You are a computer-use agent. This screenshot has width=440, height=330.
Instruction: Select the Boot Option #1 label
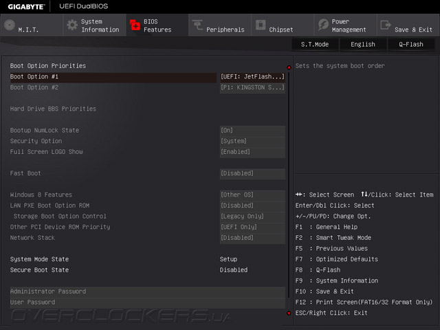pos(34,76)
